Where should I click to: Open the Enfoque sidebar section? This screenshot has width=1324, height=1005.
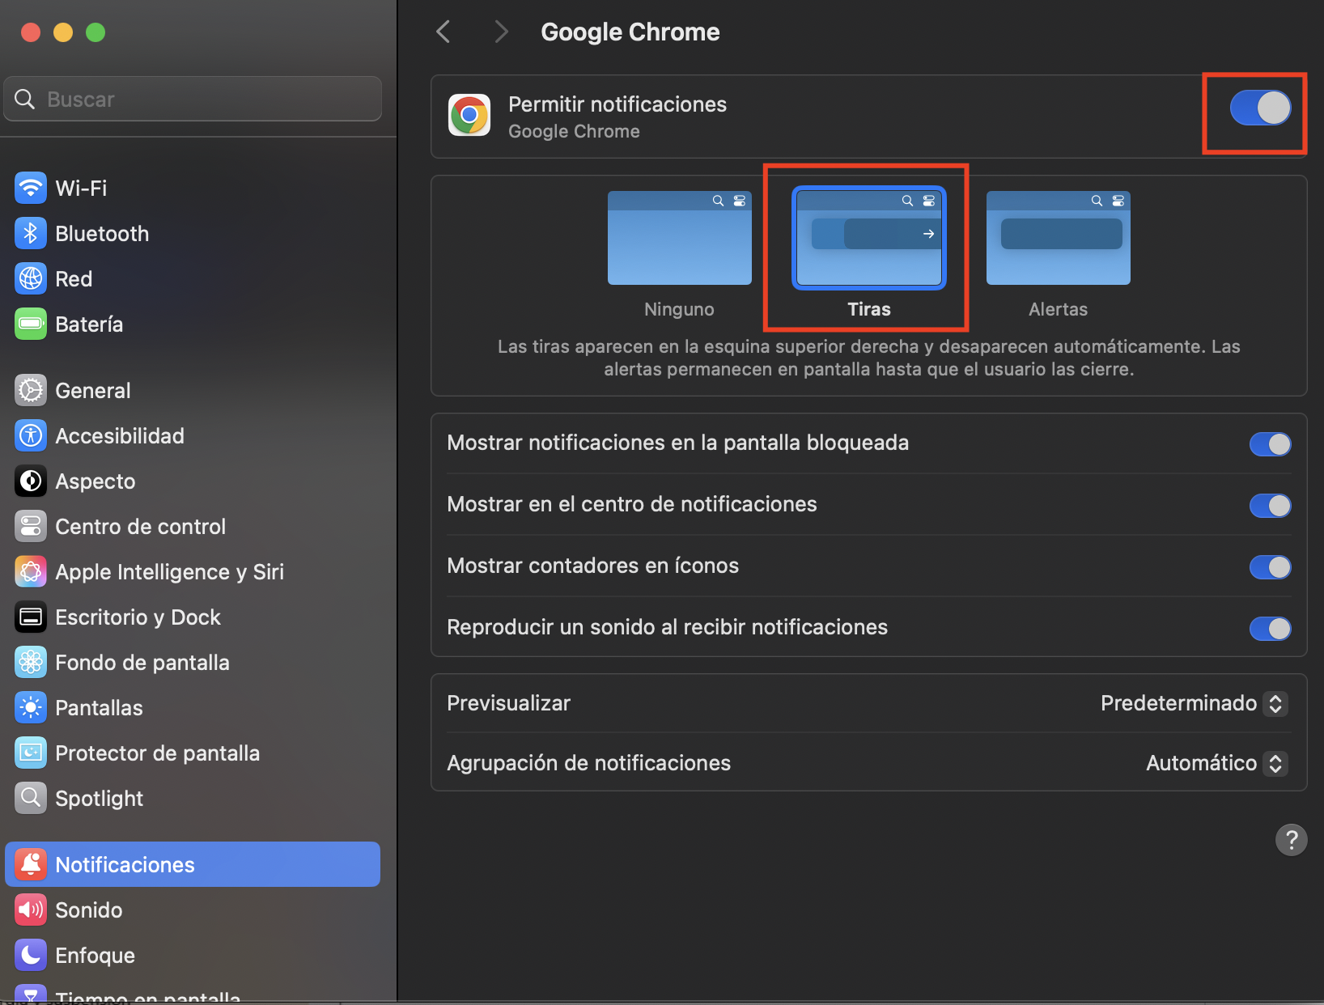(x=95, y=956)
